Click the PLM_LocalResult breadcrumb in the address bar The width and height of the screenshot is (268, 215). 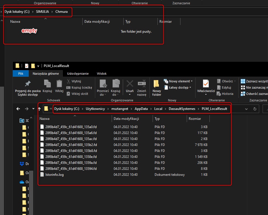tap(214, 109)
